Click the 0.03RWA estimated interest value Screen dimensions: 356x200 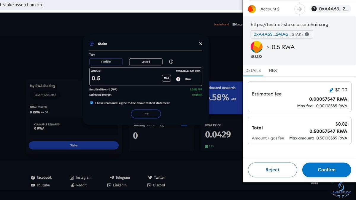[197, 95]
